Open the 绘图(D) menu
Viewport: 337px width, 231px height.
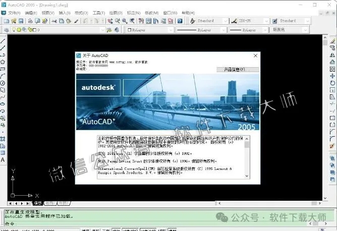(116, 13)
